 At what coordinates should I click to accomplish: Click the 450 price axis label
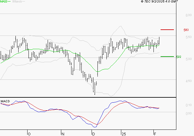click(189, 81)
